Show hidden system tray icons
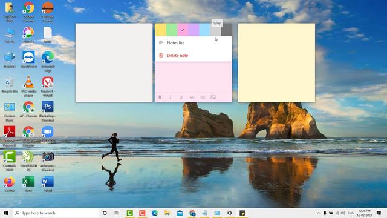 (x=319, y=213)
